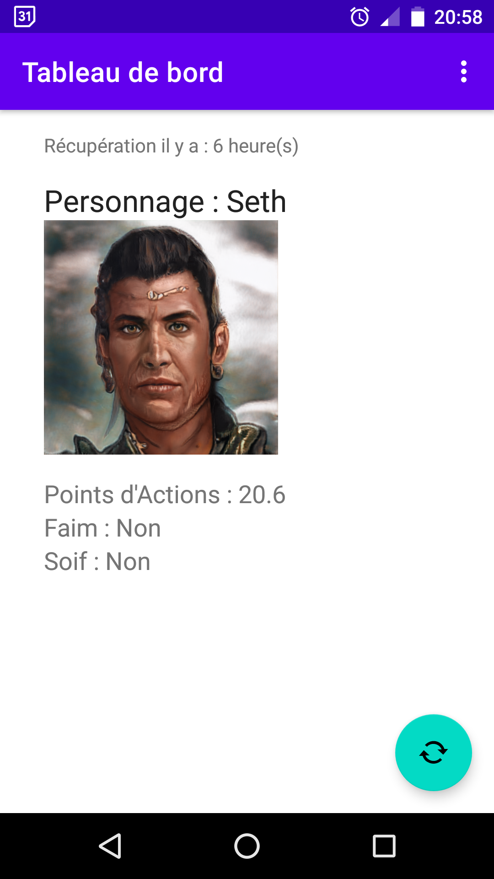Go to the Android home screen

[x=247, y=846]
